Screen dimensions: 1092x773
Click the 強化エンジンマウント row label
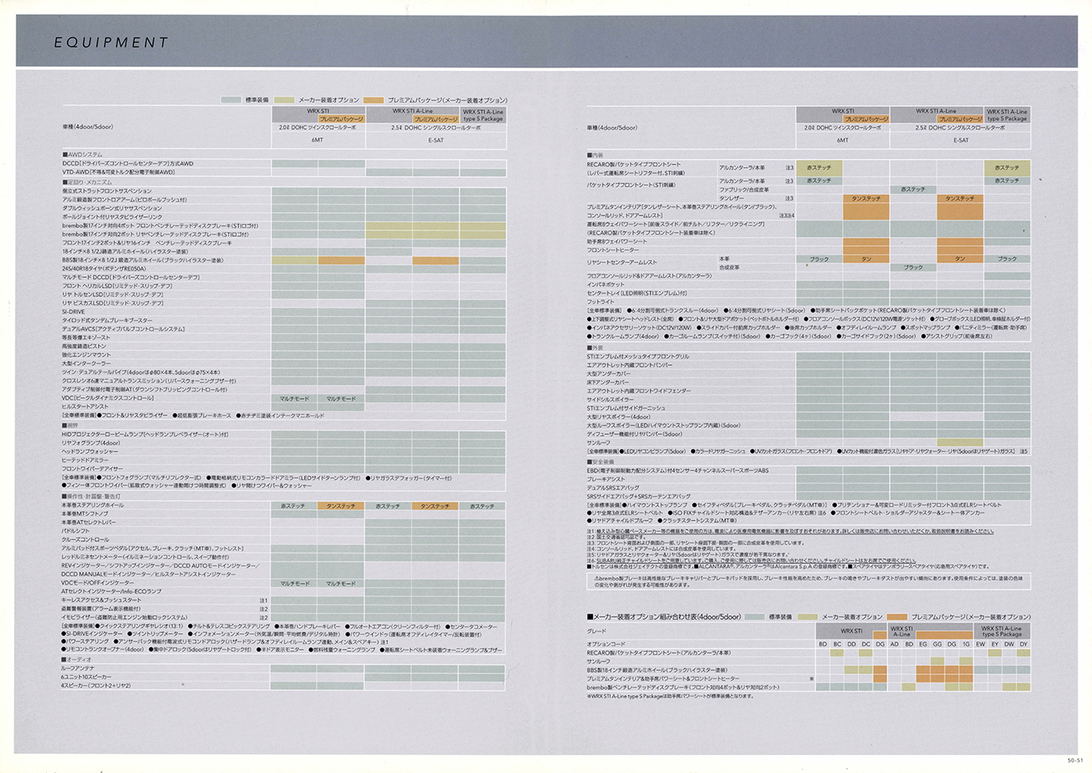pyautogui.click(x=86, y=355)
